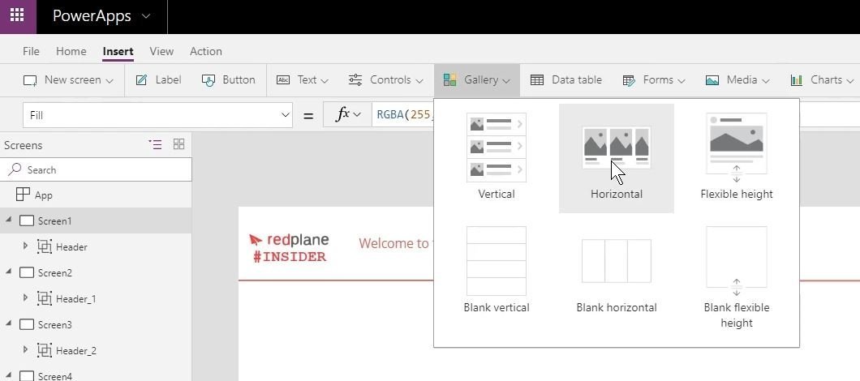Collapse the Screen3 node
The width and height of the screenshot is (860, 381).
point(8,324)
